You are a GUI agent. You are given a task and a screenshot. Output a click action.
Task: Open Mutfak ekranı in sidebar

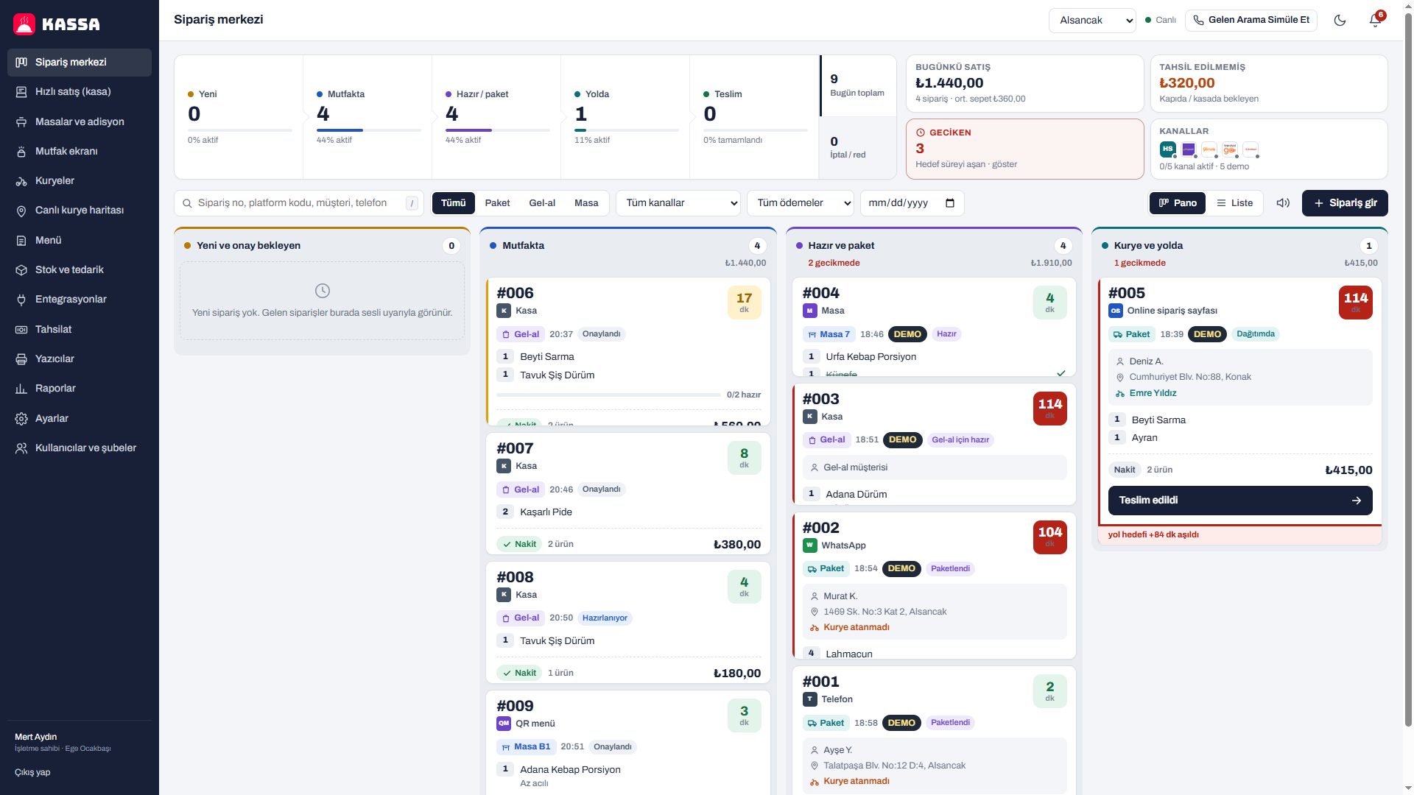coord(80,151)
